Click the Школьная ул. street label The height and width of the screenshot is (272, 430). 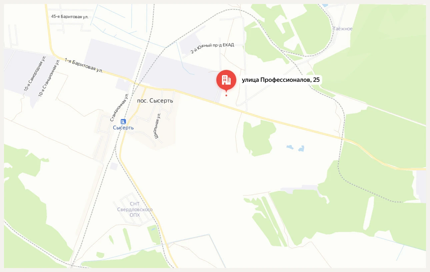click(x=157, y=125)
